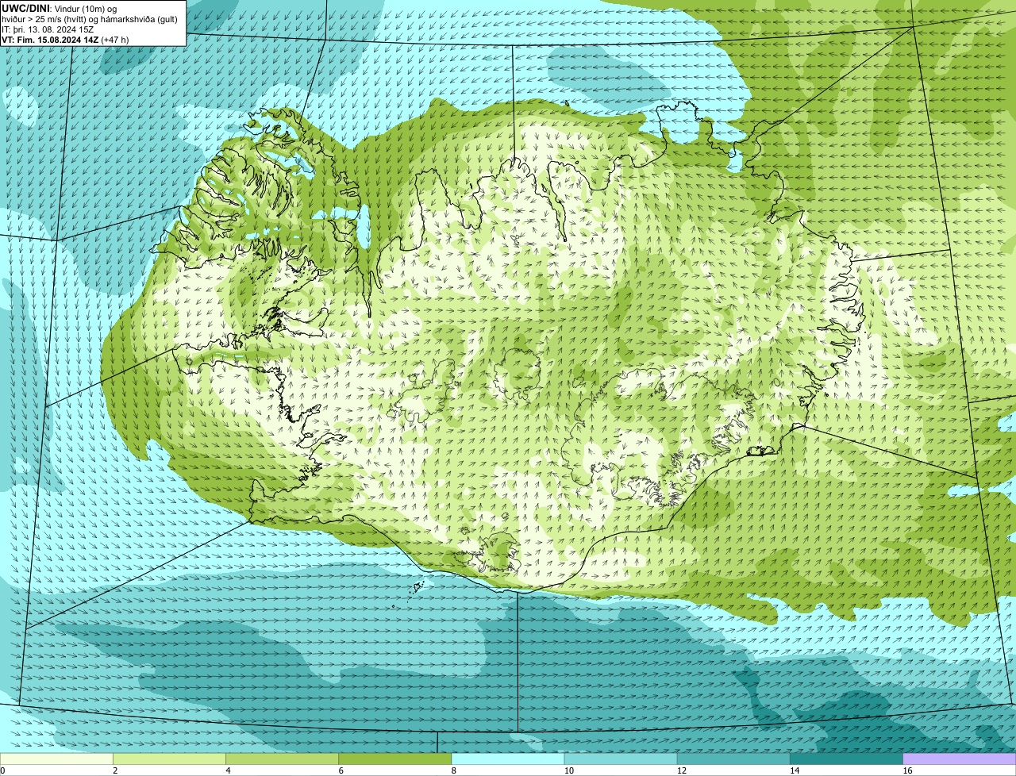Select the 'VT: Fim. 15.08.2024 14Z (+47 h)' line
The width and height of the screenshot is (1016, 776).
click(65, 40)
